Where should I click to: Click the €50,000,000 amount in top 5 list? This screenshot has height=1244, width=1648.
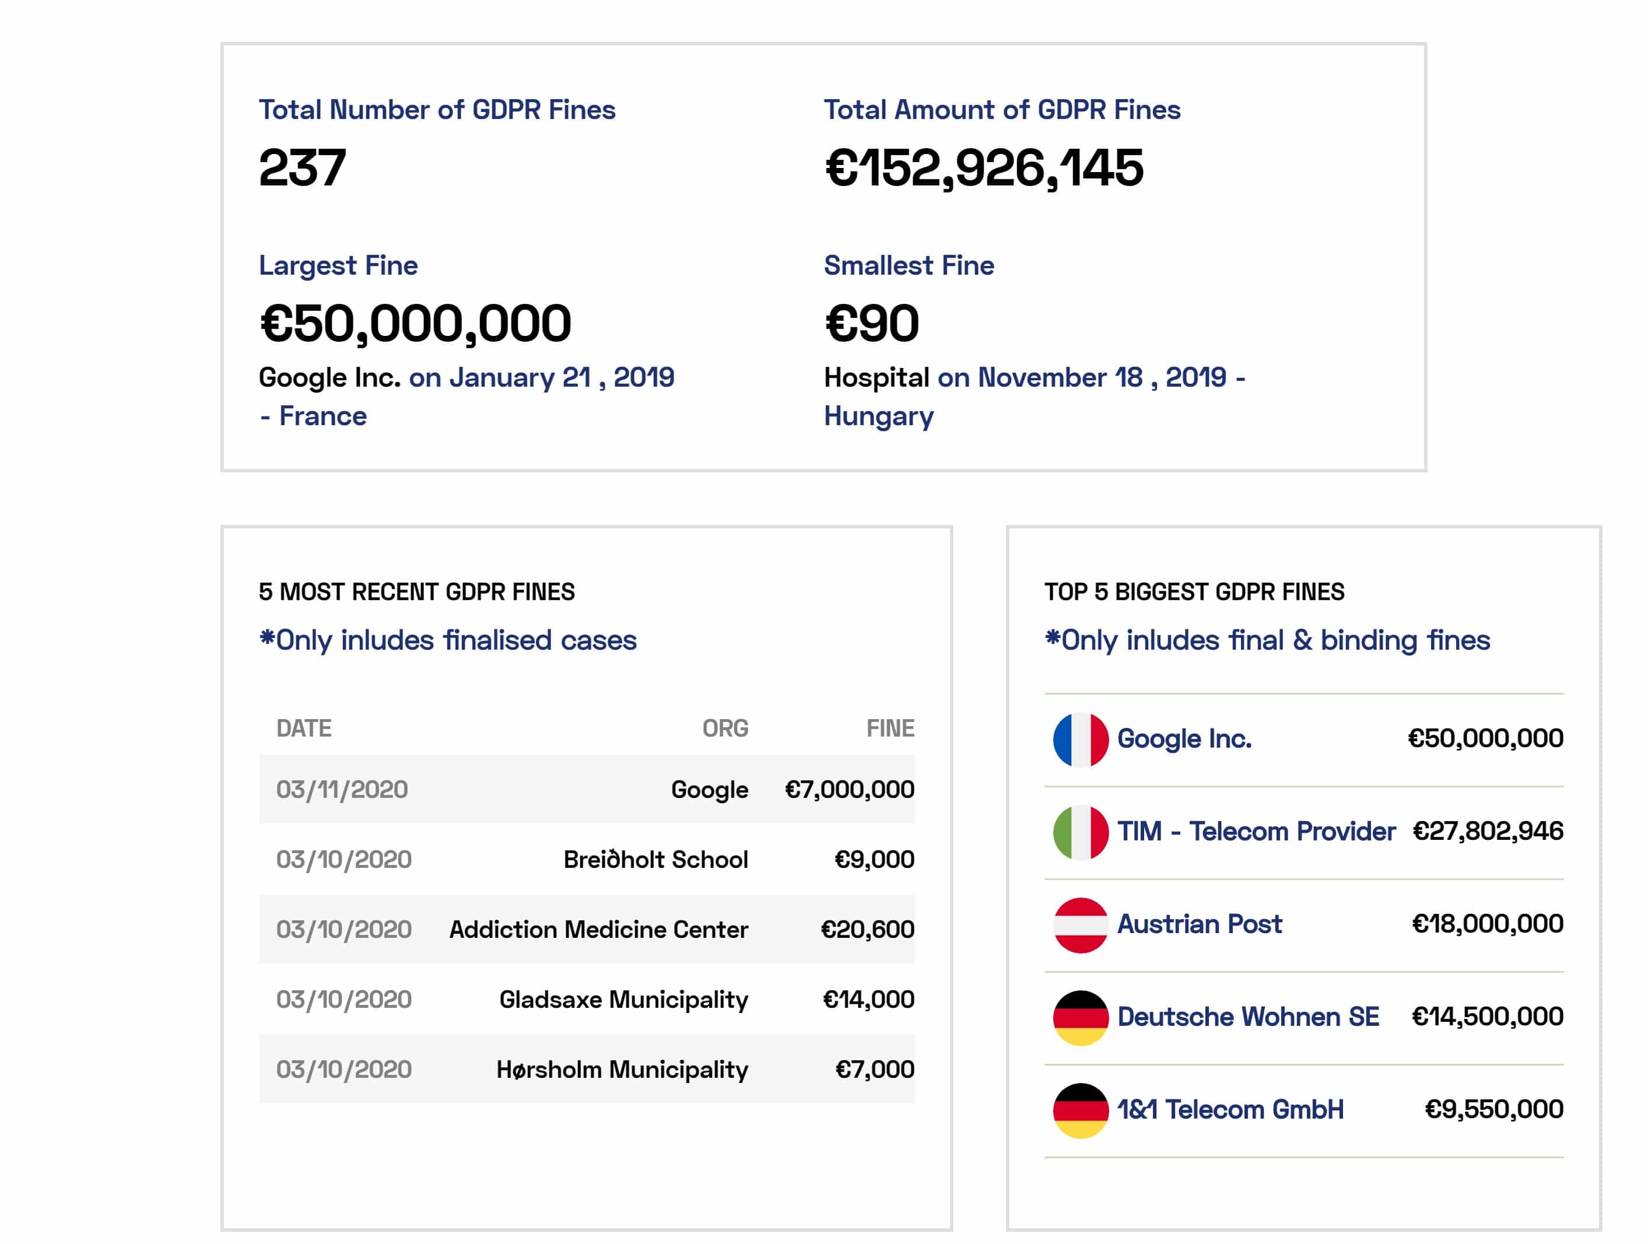pos(1485,738)
